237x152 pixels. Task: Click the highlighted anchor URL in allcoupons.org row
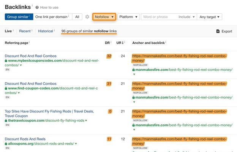click(x=179, y=141)
